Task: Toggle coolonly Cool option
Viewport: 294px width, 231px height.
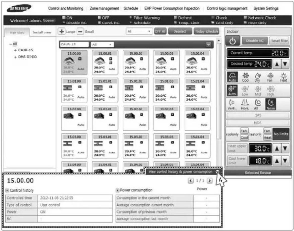Action: pyautogui.click(x=244, y=138)
